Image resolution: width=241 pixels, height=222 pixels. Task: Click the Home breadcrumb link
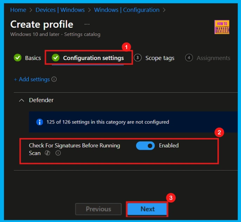[18, 10]
